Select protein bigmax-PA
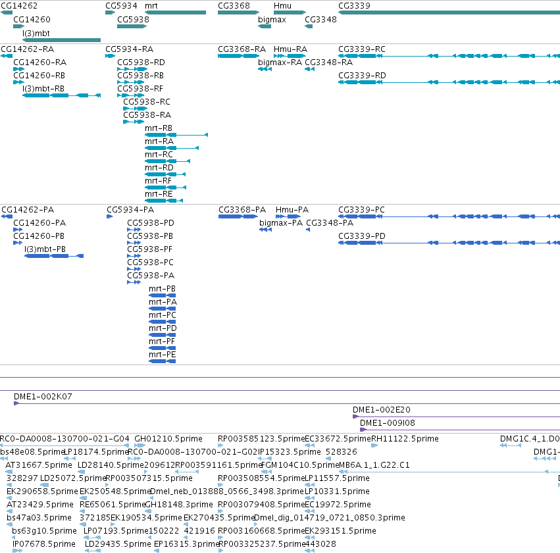The height and width of the screenshot is (554, 560). [266, 230]
